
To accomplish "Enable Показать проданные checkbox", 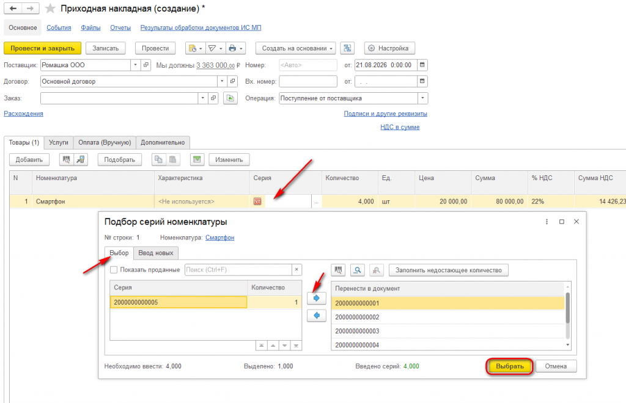I will [x=114, y=270].
